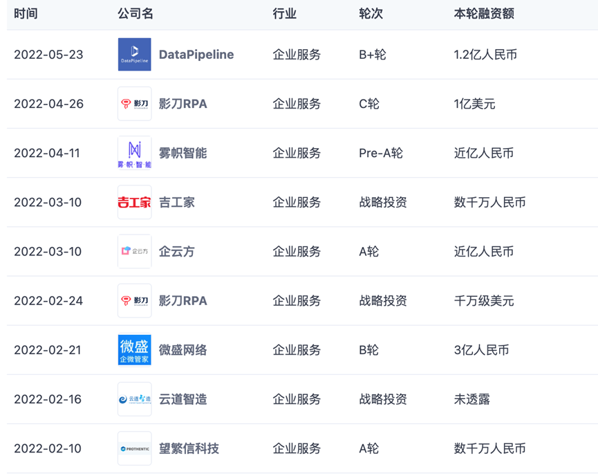The image size is (598, 476).
Task: Click 企业服务 in the 2022-04-26 row
Action: (297, 104)
